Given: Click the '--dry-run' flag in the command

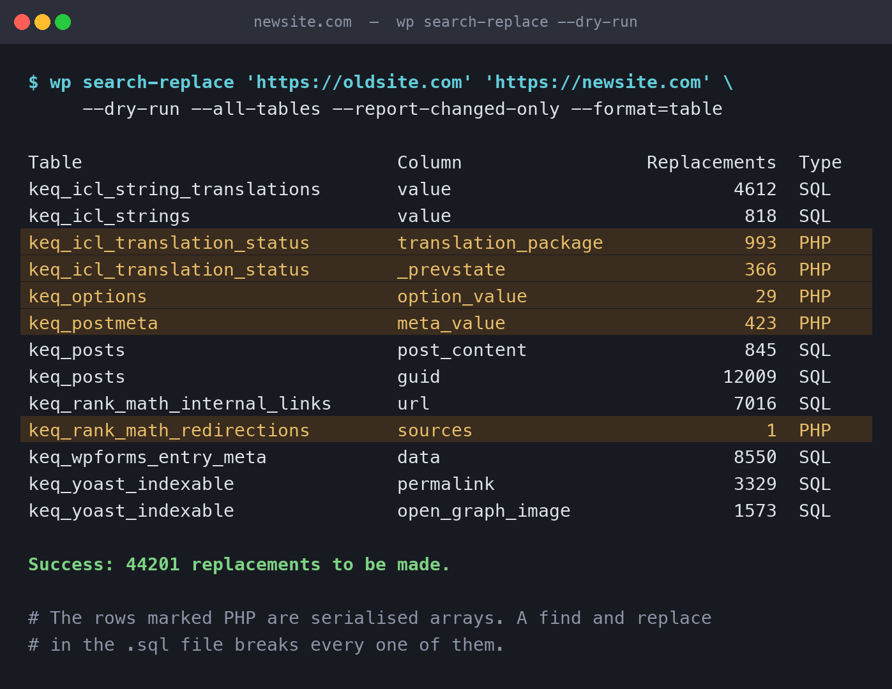Looking at the screenshot, I should [131, 109].
